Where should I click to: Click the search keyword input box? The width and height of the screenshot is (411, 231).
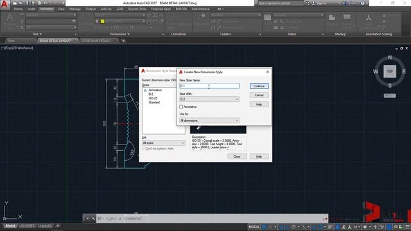point(280,3)
